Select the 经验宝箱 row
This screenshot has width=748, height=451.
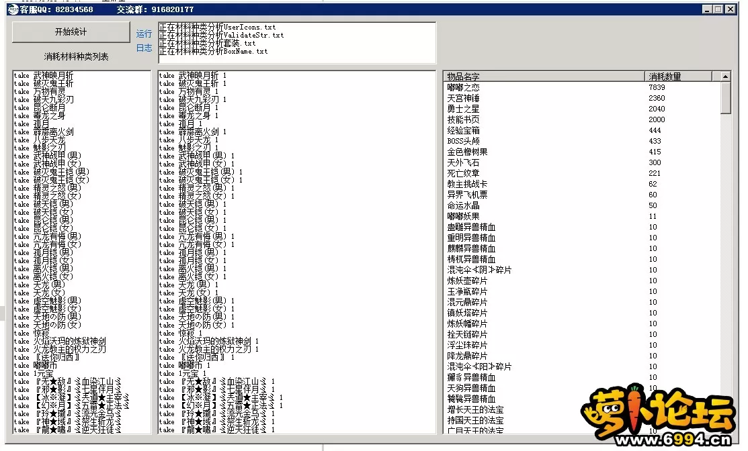(x=582, y=130)
